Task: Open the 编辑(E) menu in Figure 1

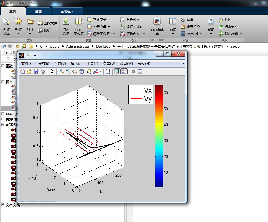Action: (x=43, y=64)
